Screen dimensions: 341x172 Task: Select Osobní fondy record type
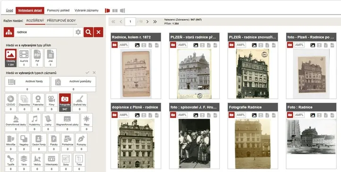tap(39, 142)
